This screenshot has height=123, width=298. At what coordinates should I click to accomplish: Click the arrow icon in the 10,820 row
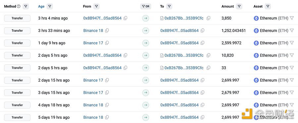146,55
